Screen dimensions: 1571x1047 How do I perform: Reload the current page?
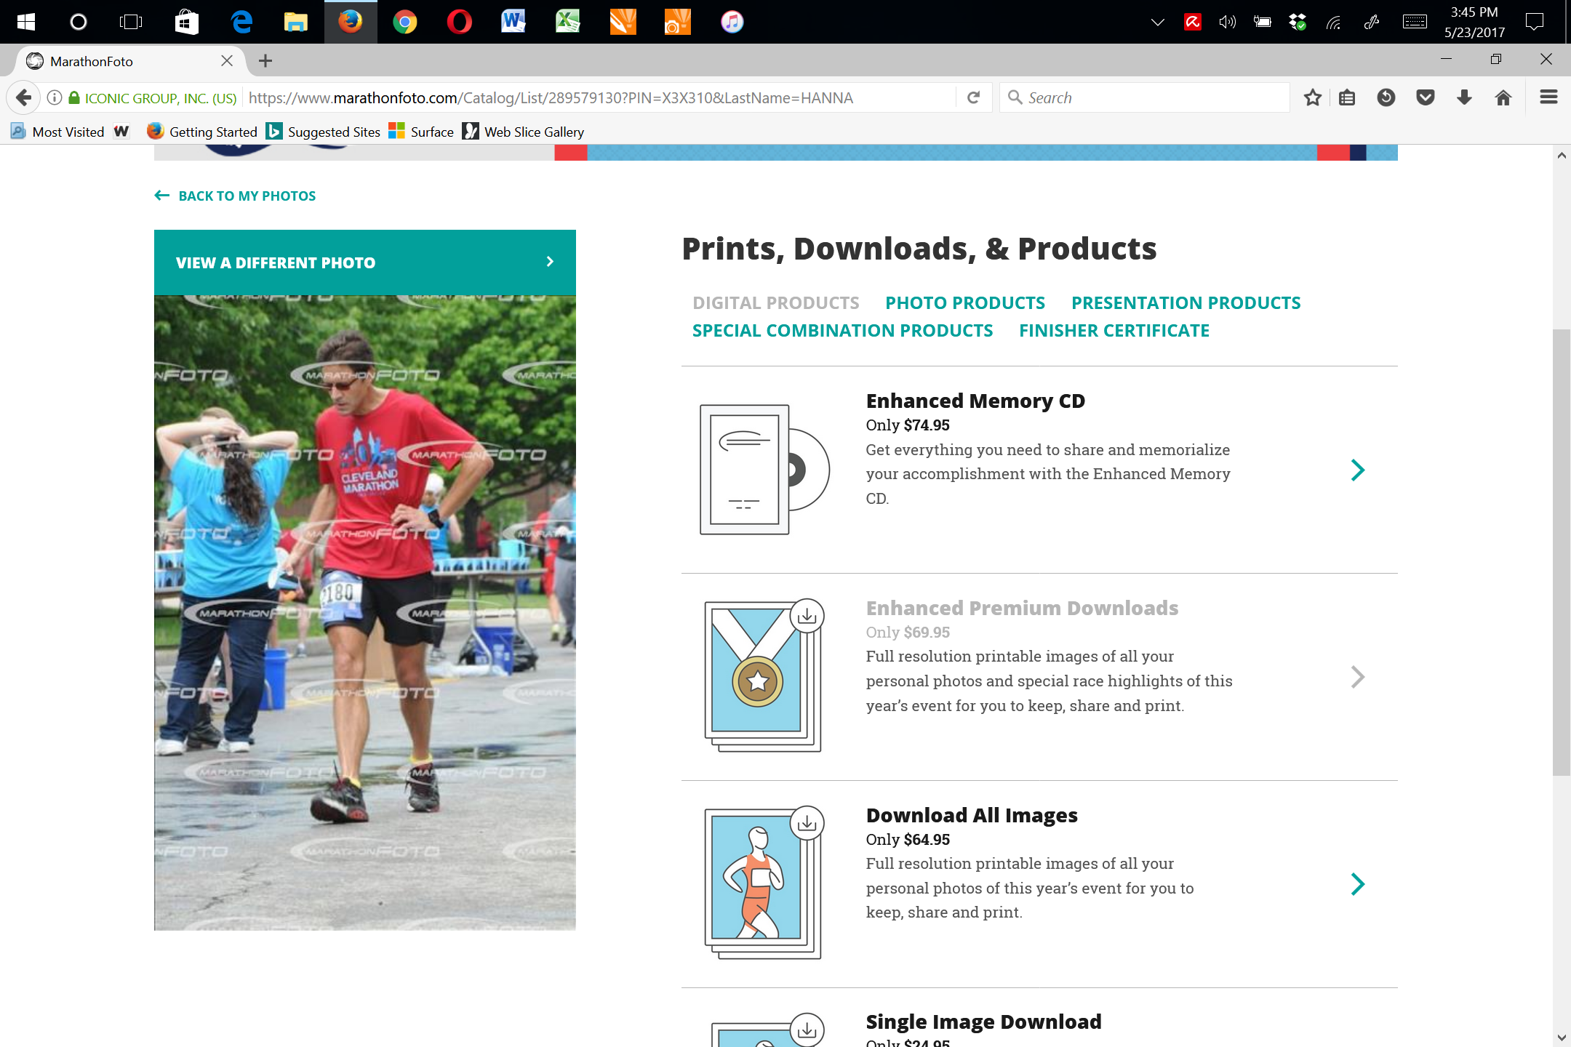[x=973, y=97]
